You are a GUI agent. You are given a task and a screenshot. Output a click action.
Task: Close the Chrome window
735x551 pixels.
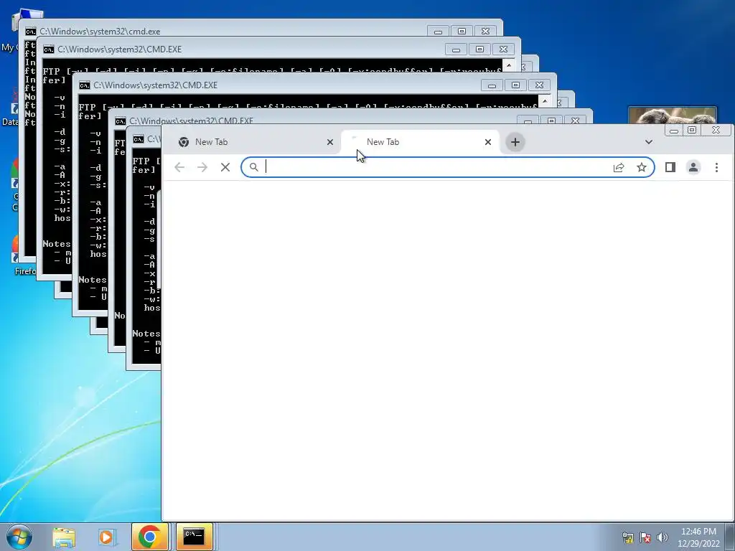click(x=716, y=131)
